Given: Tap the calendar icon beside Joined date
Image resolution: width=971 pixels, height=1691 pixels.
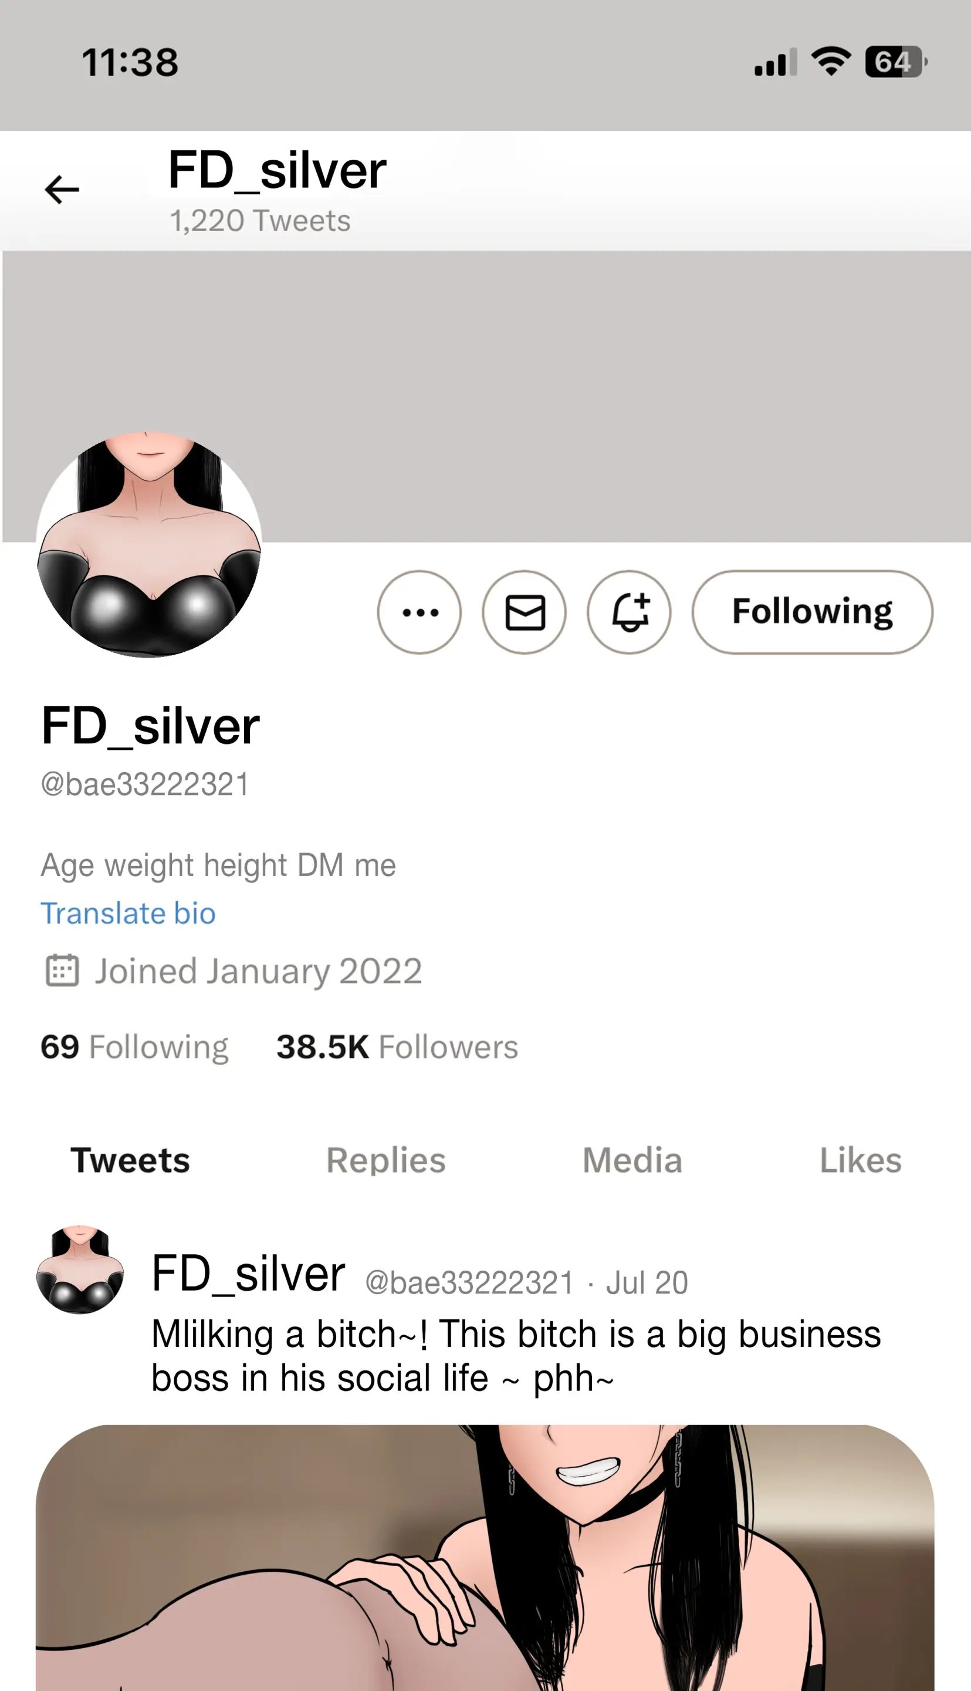Looking at the screenshot, I should point(62,971).
